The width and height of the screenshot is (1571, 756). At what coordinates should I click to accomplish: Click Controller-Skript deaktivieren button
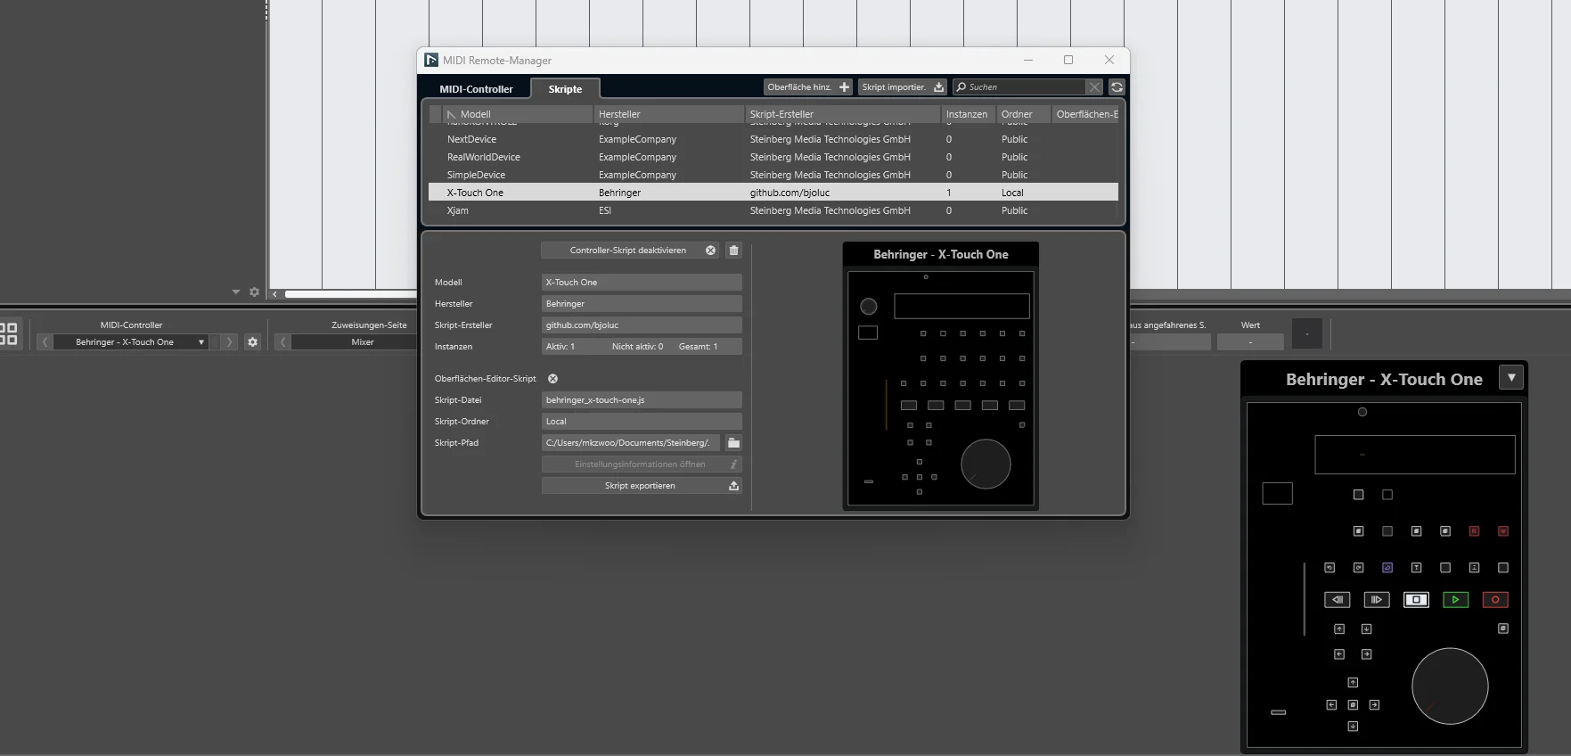[x=629, y=251]
